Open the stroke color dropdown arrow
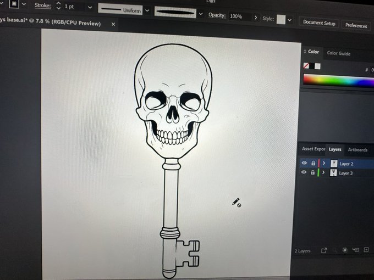Viewport: 374px width, 280px height. click(x=24, y=4)
